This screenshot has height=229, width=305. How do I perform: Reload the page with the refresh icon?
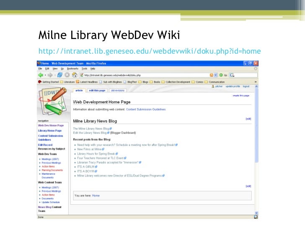(60, 75)
